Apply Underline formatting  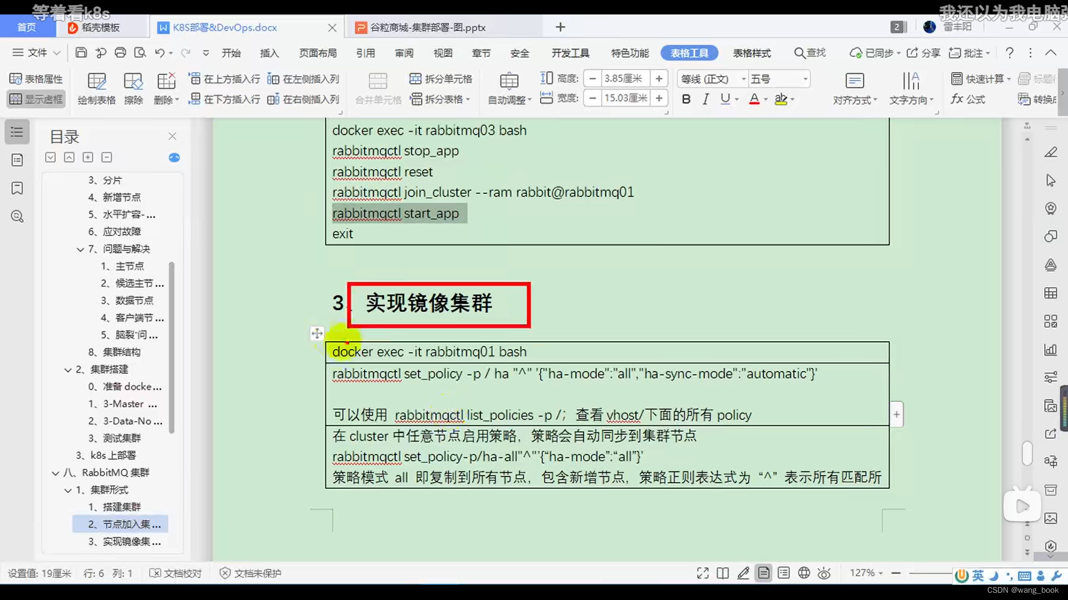[725, 99]
